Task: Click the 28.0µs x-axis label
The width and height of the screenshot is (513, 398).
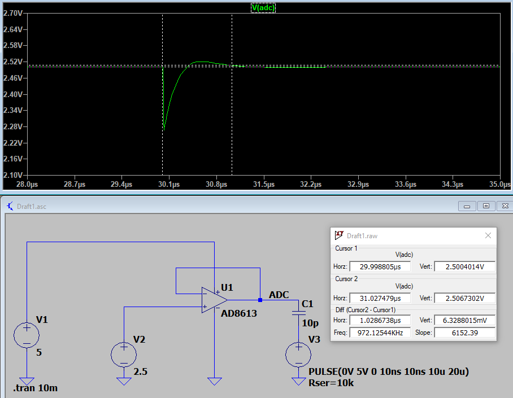Action: pyautogui.click(x=27, y=184)
